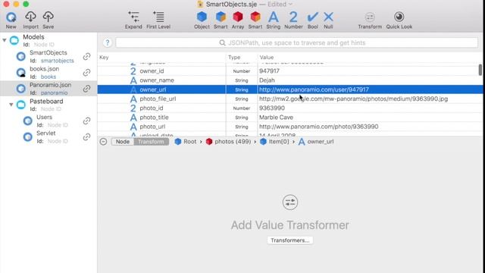Select the Servlet pasteboard item
Viewport: 485px width, 273px height.
coord(45,133)
